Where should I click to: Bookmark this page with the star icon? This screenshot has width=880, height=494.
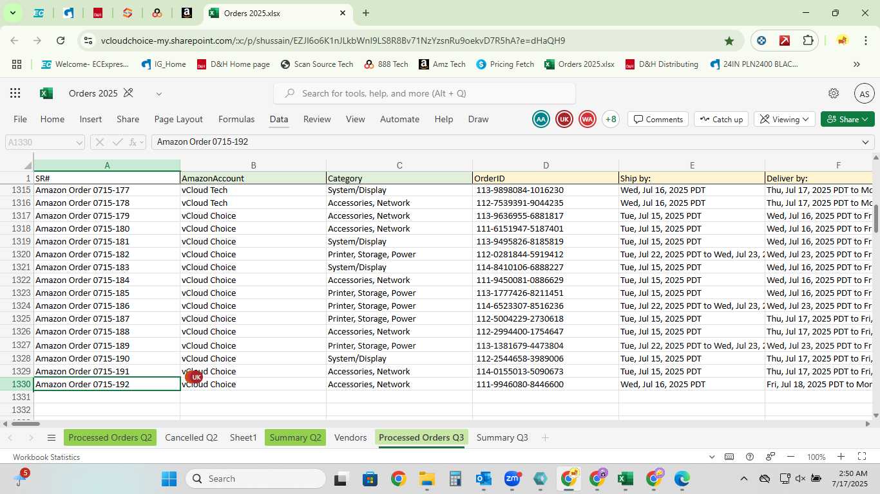(x=729, y=41)
